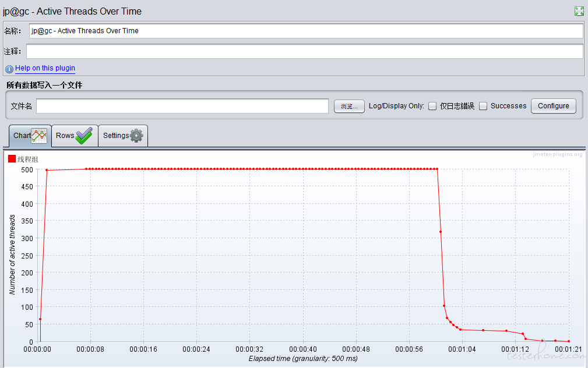Image resolution: width=588 pixels, height=368 pixels.
Task: Toggle the Successes checkbox
Action: 483,106
